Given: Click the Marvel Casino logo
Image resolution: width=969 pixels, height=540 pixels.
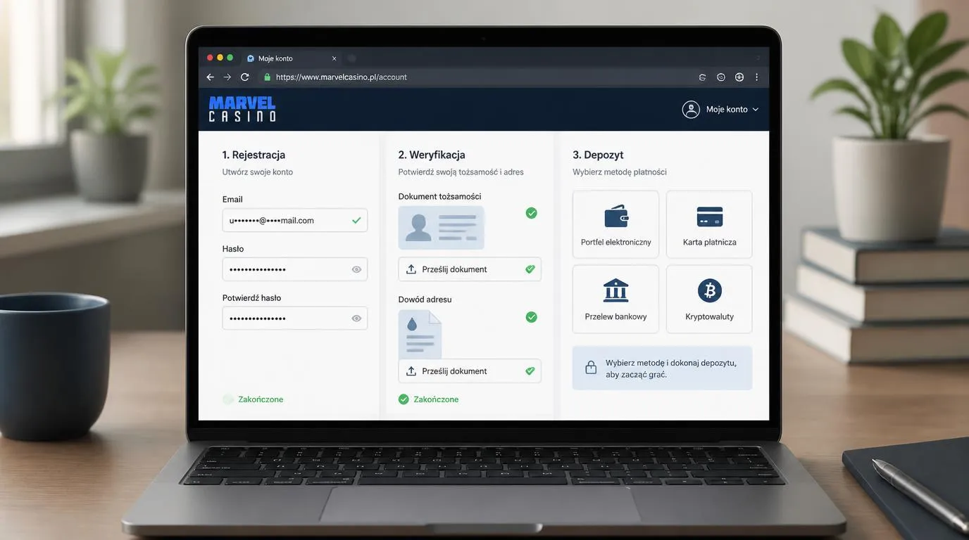Looking at the screenshot, I should [242, 109].
